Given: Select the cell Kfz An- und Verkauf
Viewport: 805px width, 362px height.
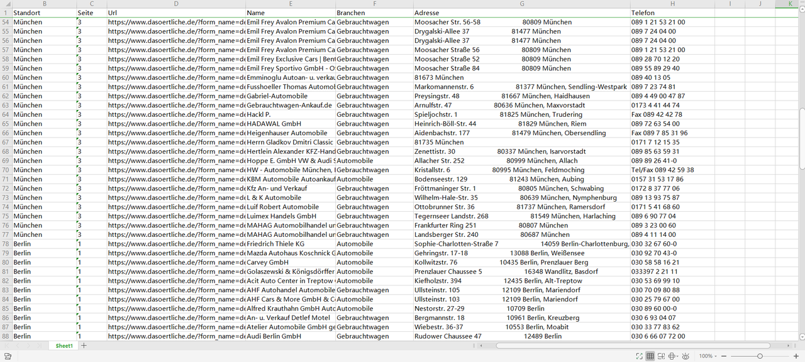Looking at the screenshot, I should 291,189.
